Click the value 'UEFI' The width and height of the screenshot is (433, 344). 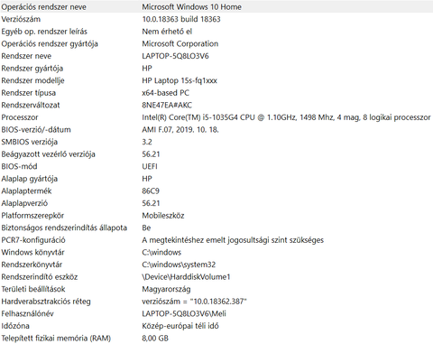(150, 166)
